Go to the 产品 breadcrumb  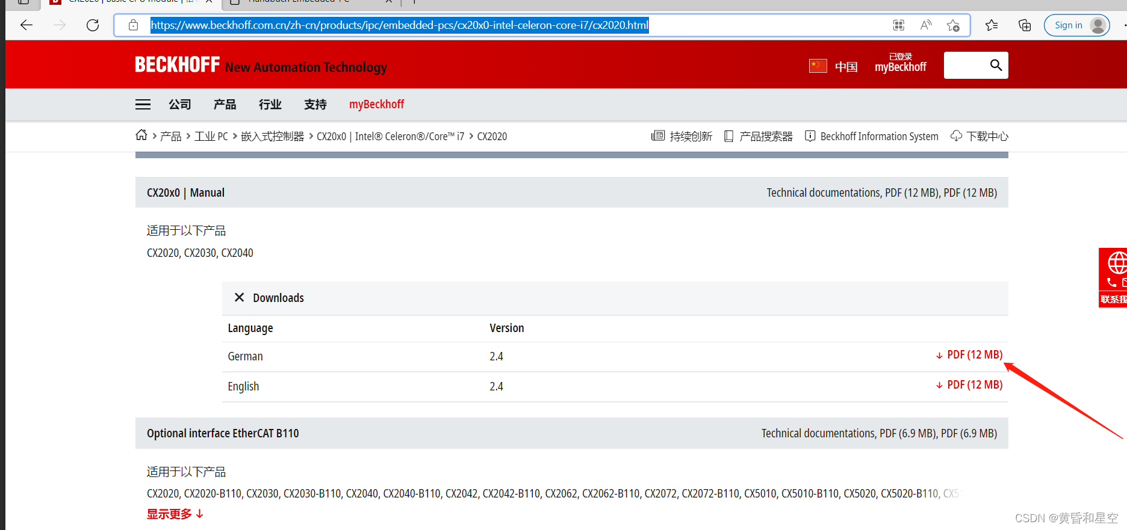tap(170, 137)
